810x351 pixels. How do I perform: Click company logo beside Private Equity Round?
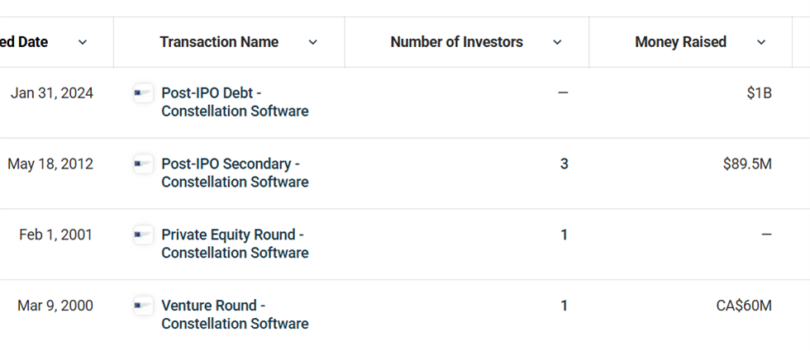point(143,235)
